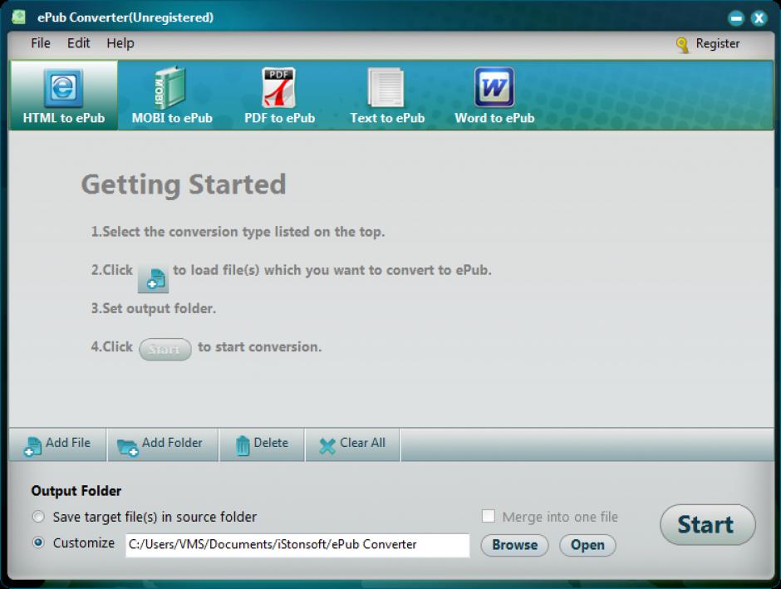Click the Delete trash can button

[x=262, y=444]
